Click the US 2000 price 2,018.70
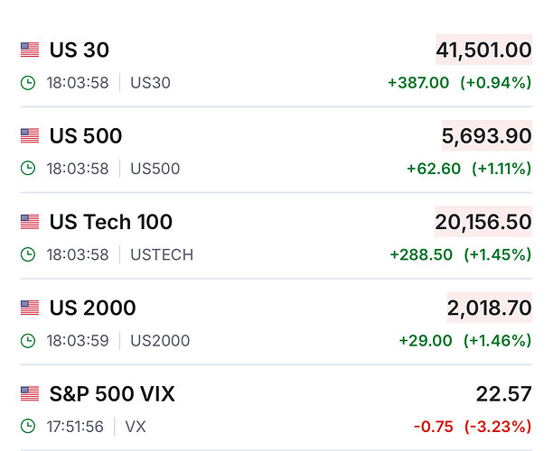The width and height of the screenshot is (553, 451). pyautogui.click(x=490, y=308)
